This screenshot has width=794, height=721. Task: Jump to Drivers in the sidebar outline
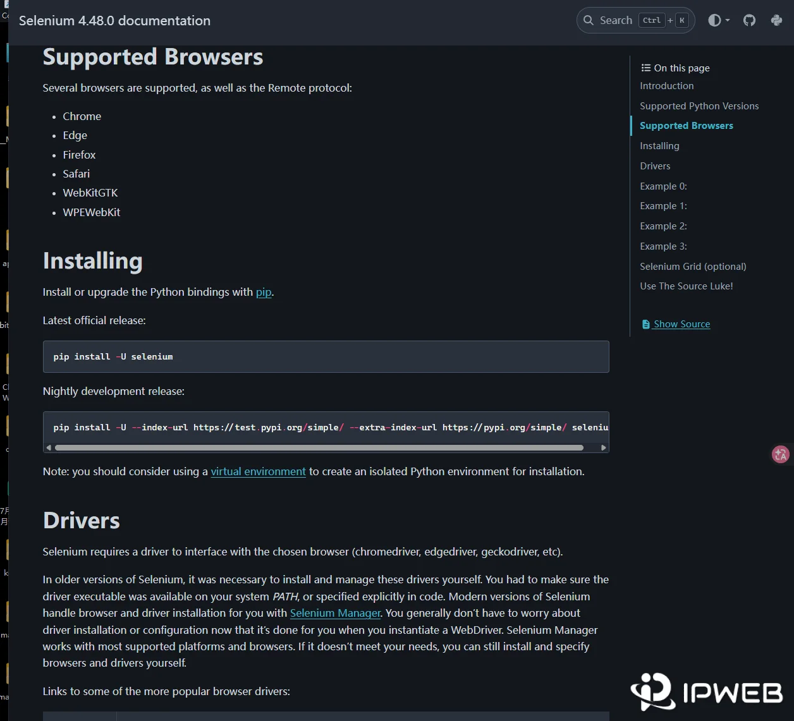655,166
